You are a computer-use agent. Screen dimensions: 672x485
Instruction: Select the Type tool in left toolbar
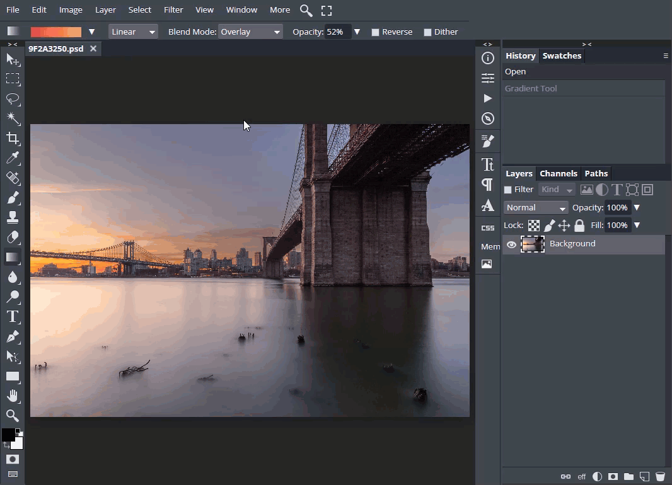13,316
